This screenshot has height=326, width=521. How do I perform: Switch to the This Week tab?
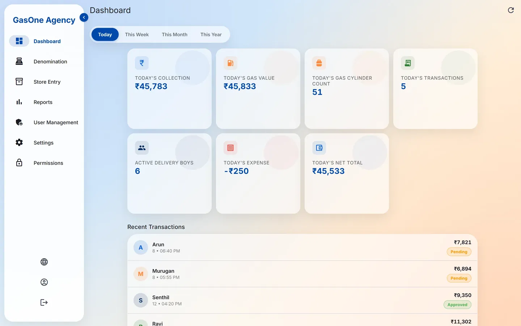point(137,34)
